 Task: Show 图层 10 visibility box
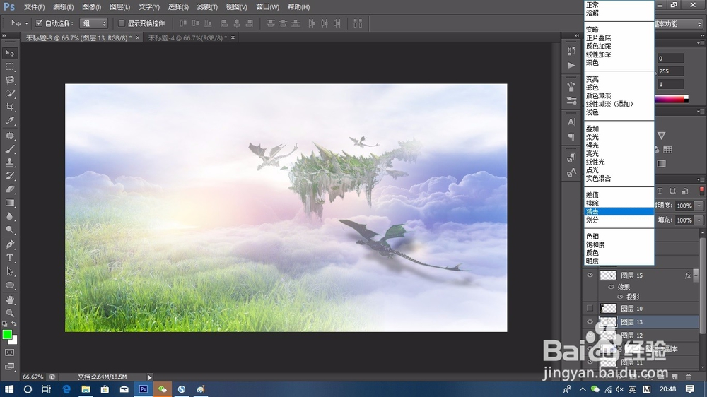pyautogui.click(x=590, y=308)
